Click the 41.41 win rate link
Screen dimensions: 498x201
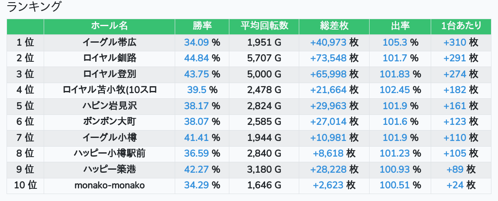pyautogui.click(x=197, y=137)
